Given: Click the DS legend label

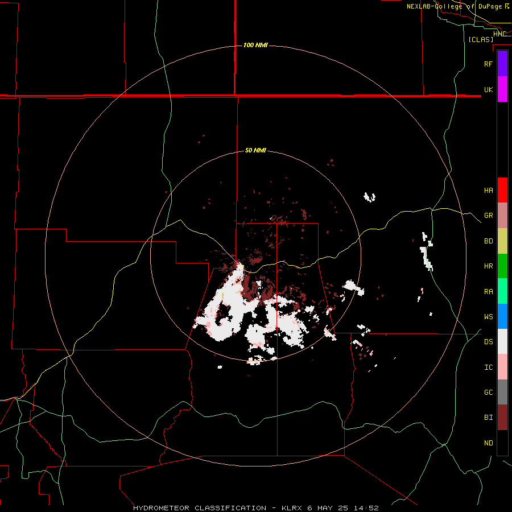Looking at the screenshot, I should [x=488, y=342].
